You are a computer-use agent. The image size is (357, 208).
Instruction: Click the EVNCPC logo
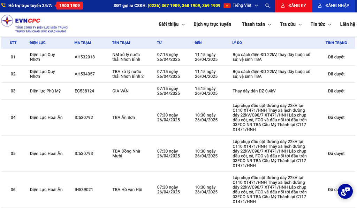point(35,24)
